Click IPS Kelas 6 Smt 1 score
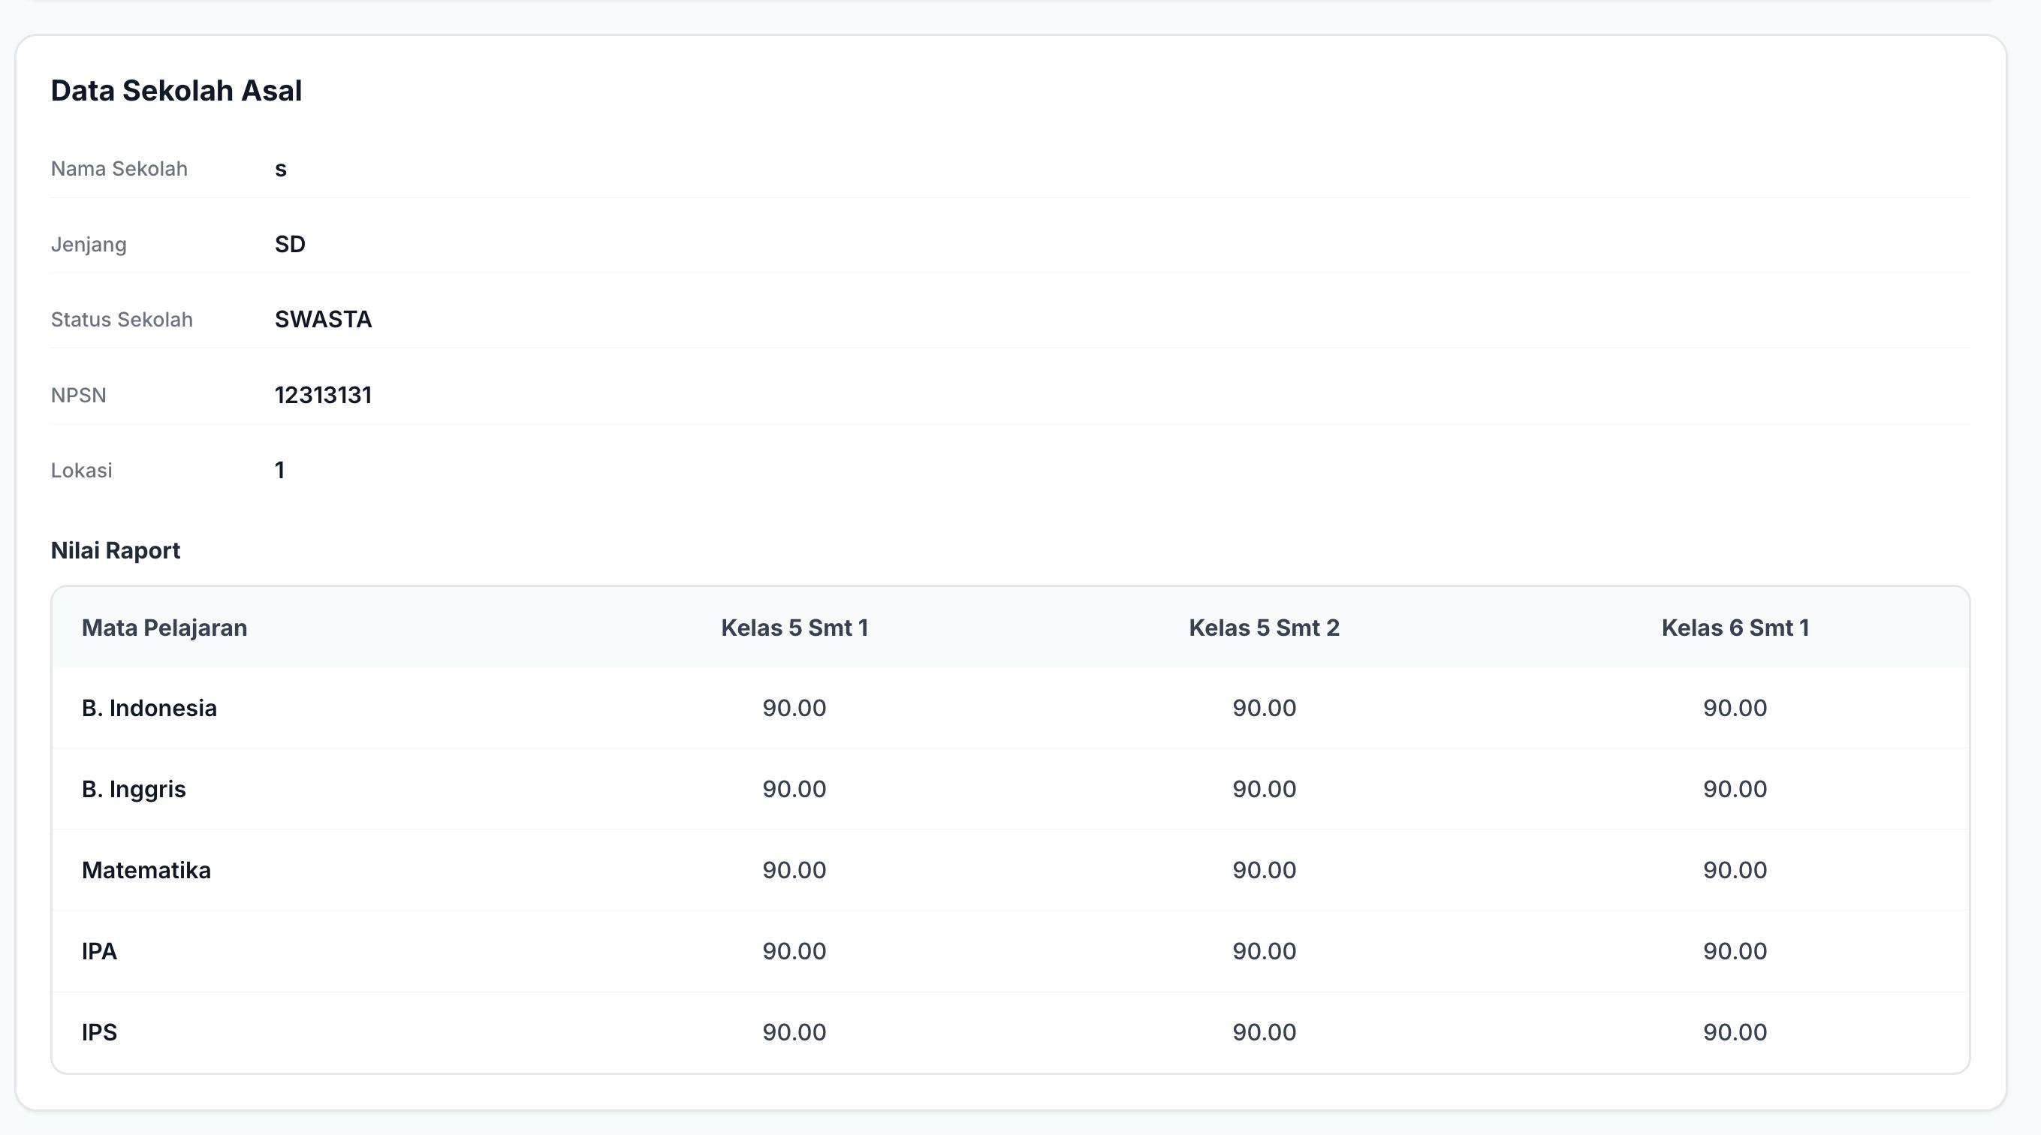Screen dimensions: 2041x1135 coord(1735,1033)
